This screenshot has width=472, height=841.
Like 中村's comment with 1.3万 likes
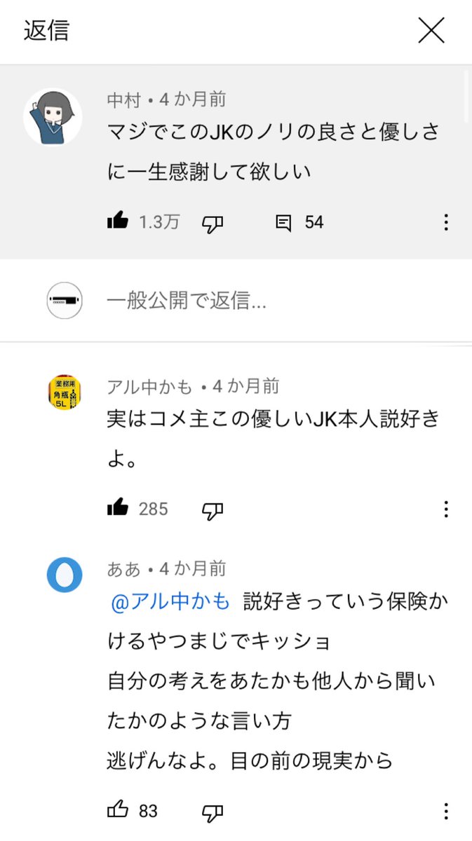coord(118,222)
